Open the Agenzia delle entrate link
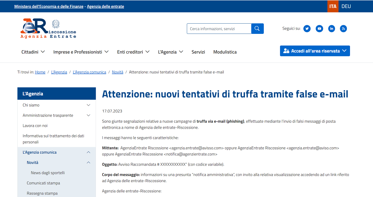This screenshot has width=373, height=197. tap(105, 6)
